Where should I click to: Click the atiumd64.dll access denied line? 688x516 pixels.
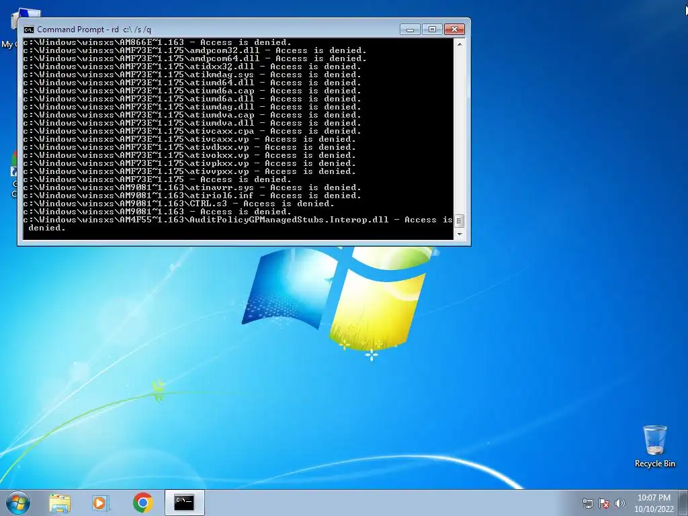coord(192,83)
